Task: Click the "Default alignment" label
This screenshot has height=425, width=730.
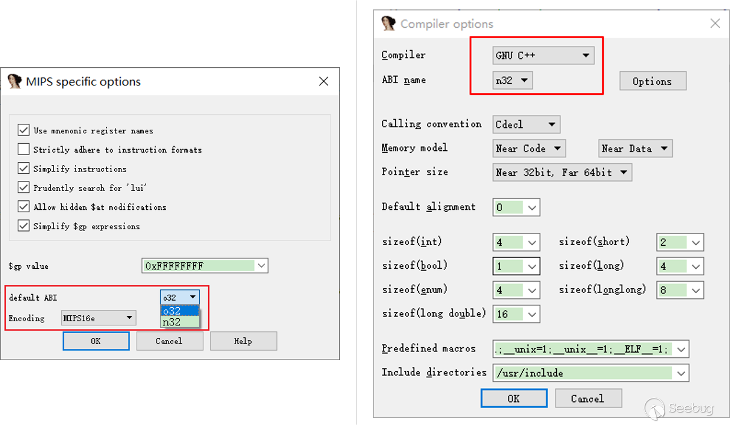Action: point(428,207)
